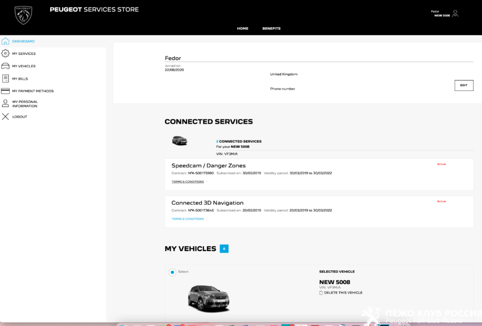Open the user profile icon in header

pyautogui.click(x=455, y=13)
